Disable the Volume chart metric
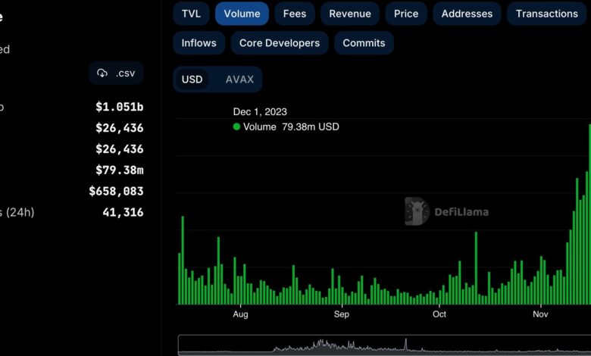 pyautogui.click(x=242, y=14)
